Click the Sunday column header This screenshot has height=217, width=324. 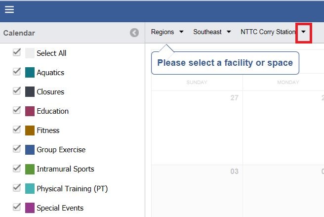197,82
